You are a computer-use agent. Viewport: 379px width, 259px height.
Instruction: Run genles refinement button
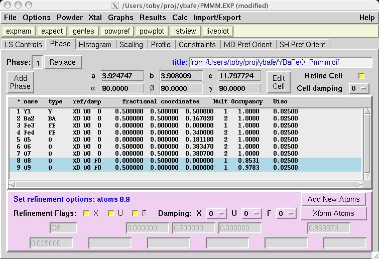tap(83, 31)
